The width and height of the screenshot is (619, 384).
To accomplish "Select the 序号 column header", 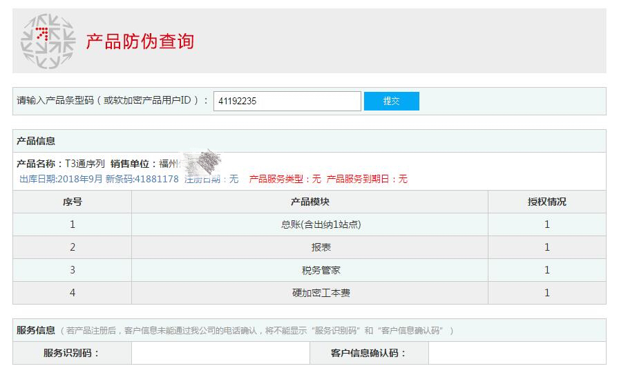I will (x=73, y=202).
